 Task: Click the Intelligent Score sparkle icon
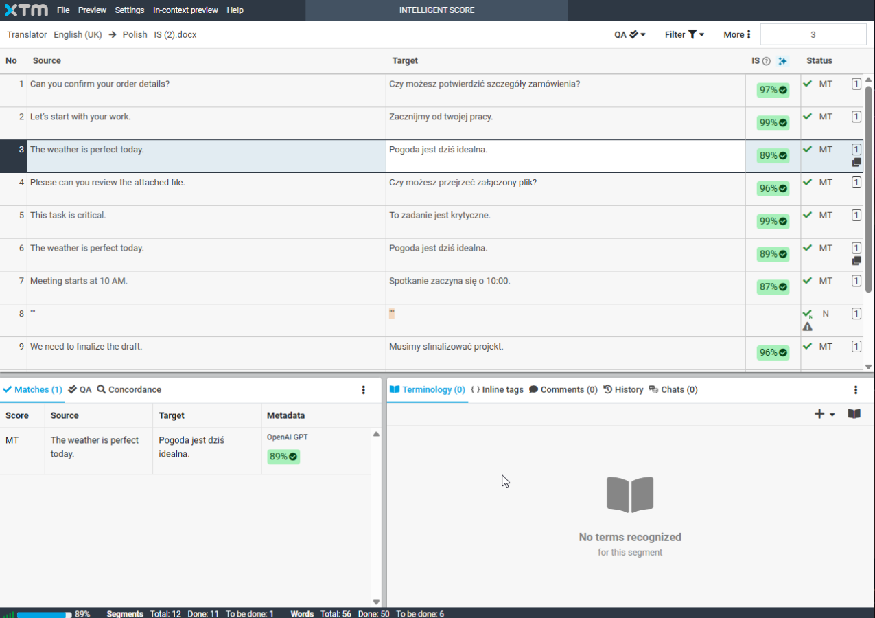point(782,61)
